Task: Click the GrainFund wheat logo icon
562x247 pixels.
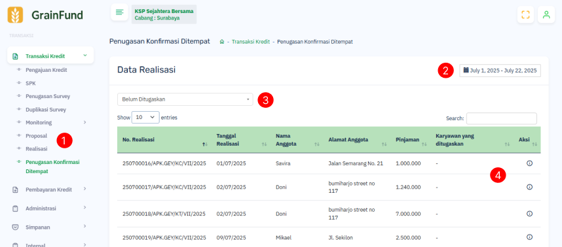Action: tap(15, 15)
